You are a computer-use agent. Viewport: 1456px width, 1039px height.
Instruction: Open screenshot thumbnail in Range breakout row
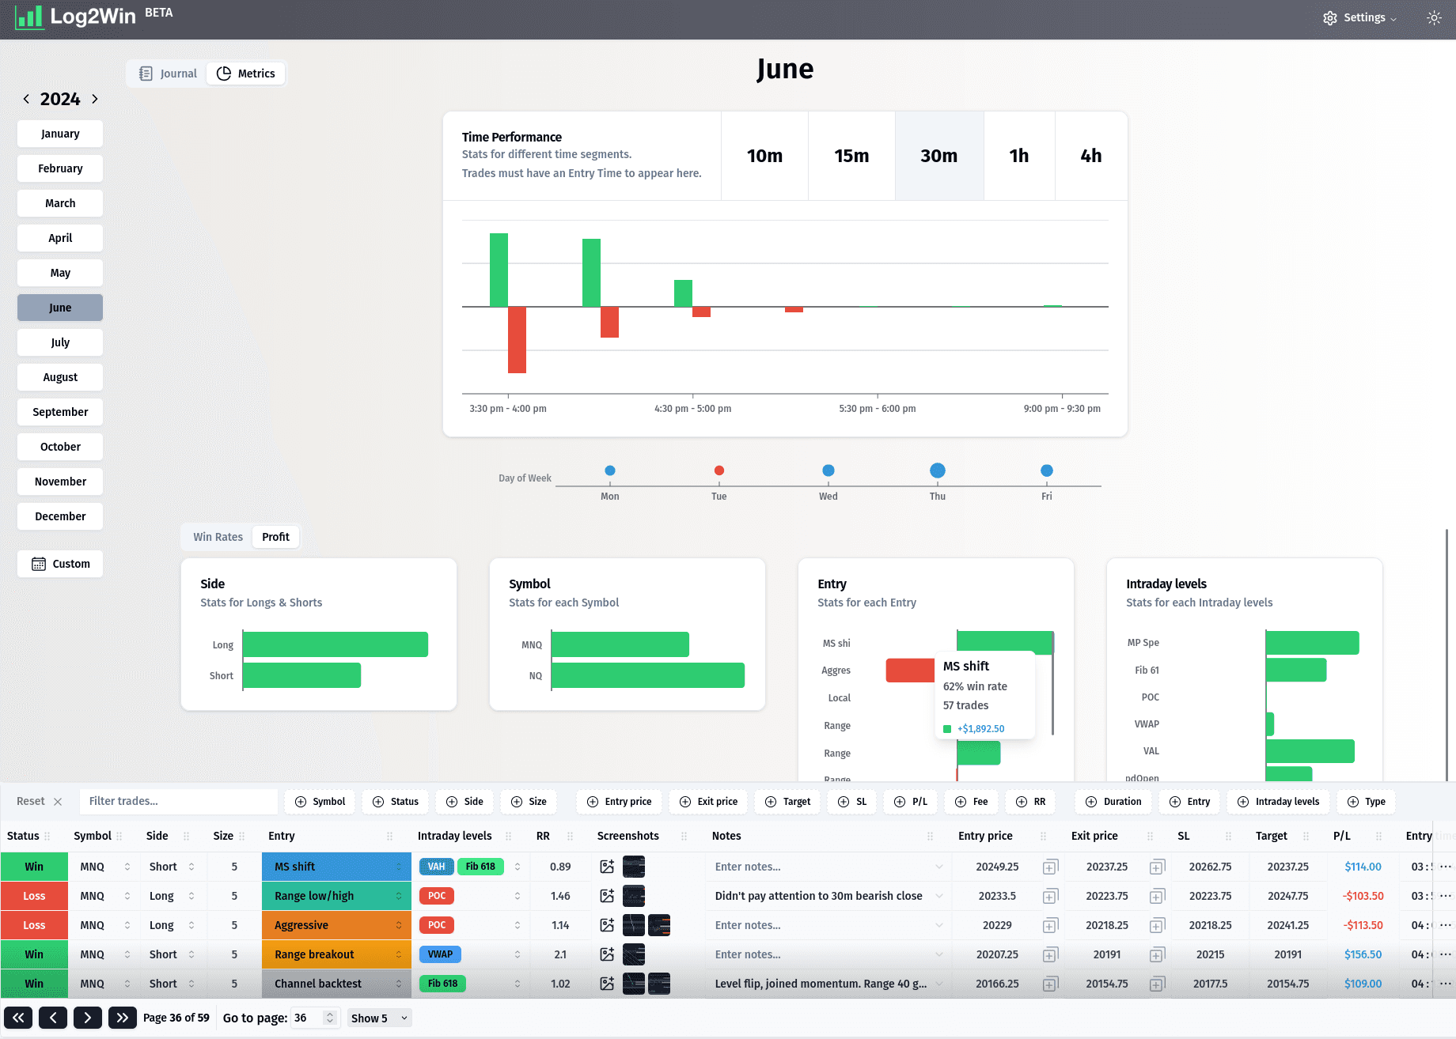pos(634,954)
